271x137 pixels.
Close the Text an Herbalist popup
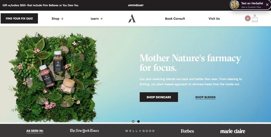click(x=267, y=5)
